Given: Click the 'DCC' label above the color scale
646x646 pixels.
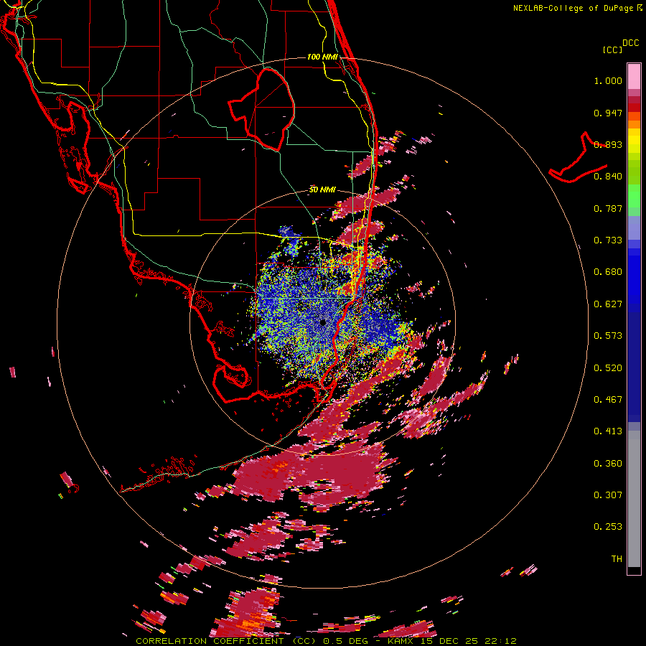Looking at the screenshot, I should click(x=631, y=43).
